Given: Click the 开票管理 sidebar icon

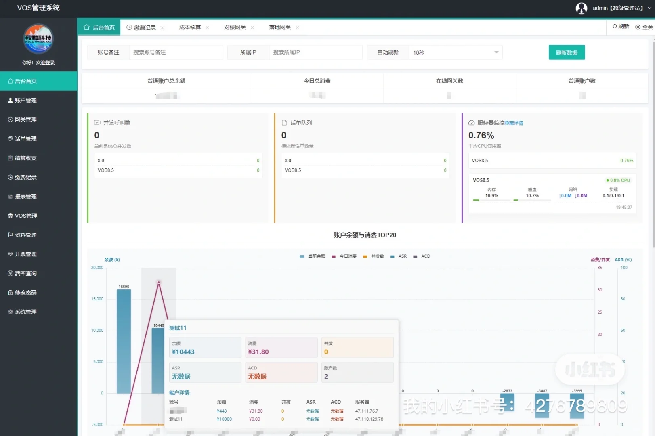Looking at the screenshot, I should [x=10, y=254].
